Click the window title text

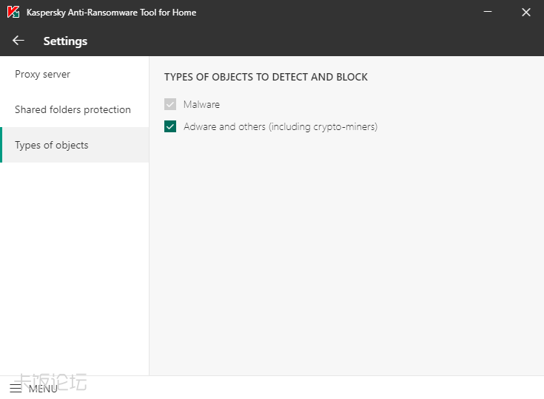[111, 13]
